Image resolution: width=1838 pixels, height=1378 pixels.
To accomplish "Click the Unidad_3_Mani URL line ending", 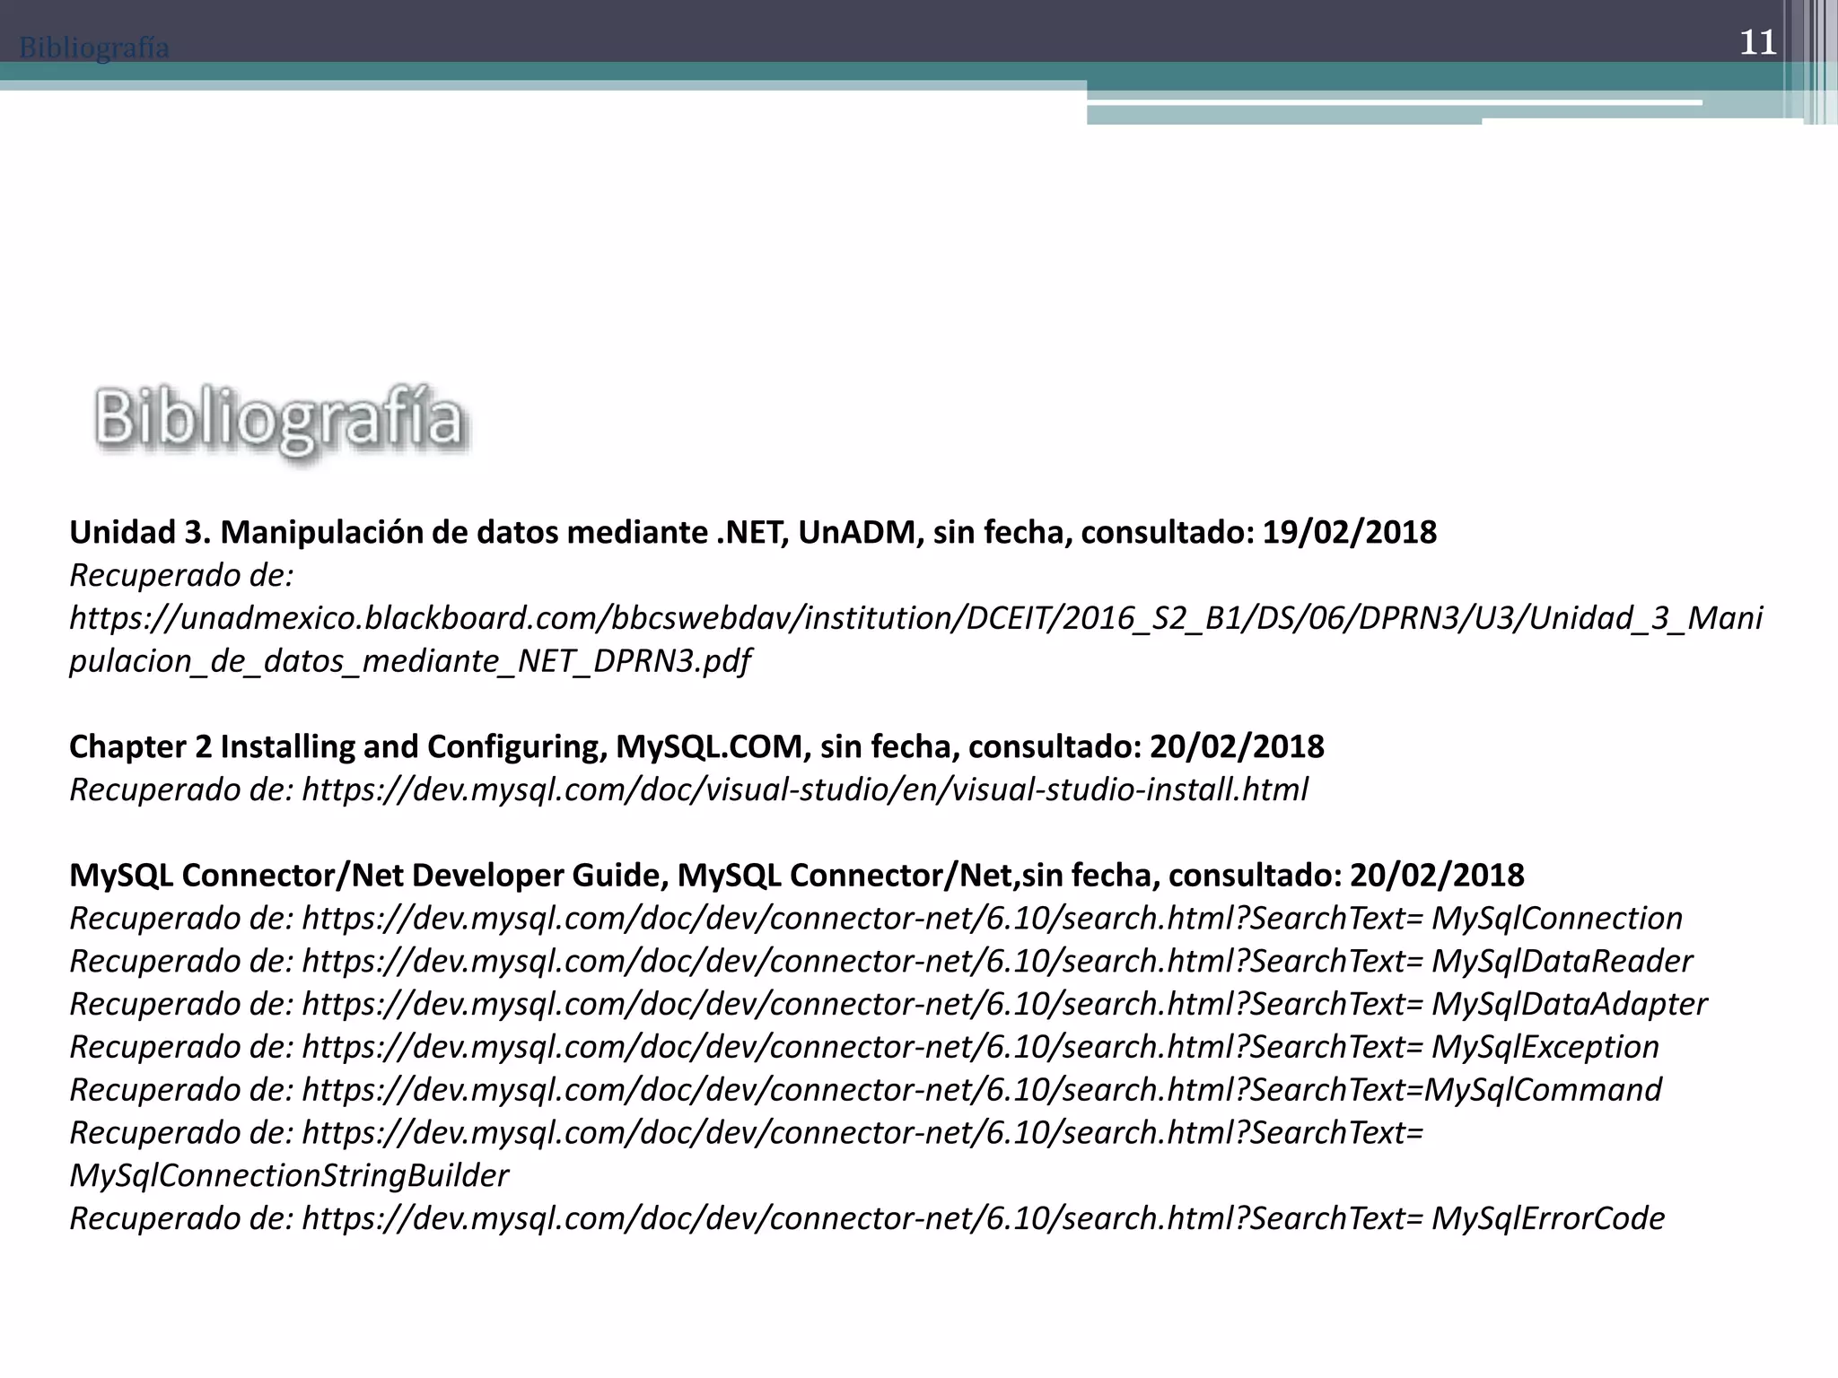I will tap(1646, 618).
